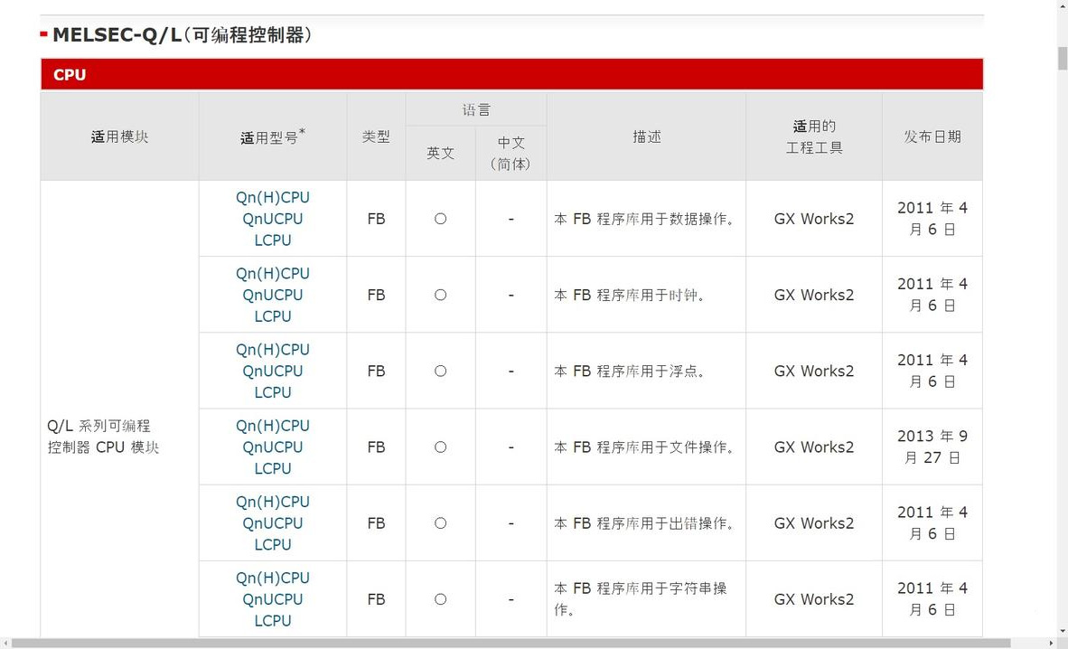This screenshot has height=649, width=1068.
Task: Click the vertical scrollbar thumb
Action: pyautogui.click(x=1062, y=57)
